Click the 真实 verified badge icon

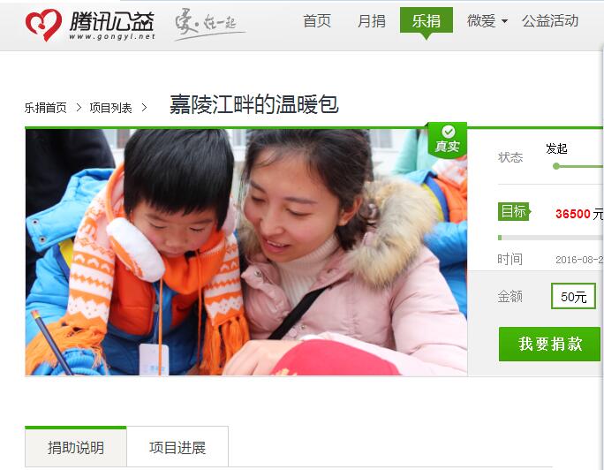click(447, 140)
